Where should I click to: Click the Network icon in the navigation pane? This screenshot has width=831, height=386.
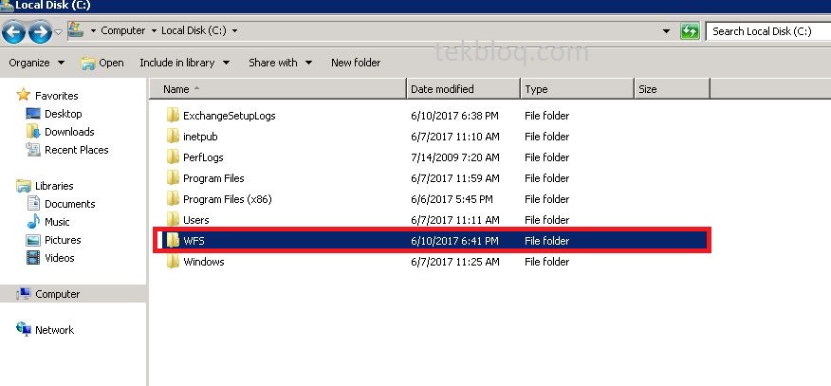point(24,329)
